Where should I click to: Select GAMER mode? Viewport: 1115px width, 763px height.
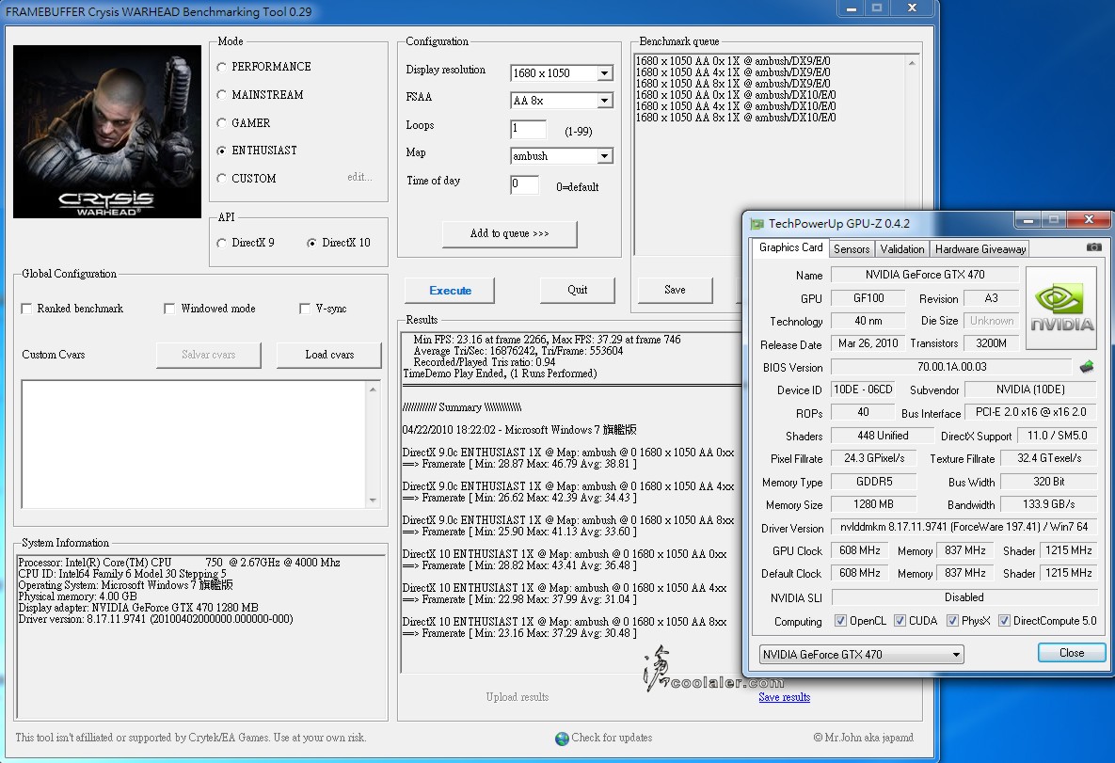pyautogui.click(x=222, y=123)
